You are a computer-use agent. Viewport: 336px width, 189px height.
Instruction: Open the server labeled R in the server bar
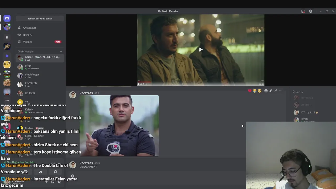pyautogui.click(x=7, y=38)
